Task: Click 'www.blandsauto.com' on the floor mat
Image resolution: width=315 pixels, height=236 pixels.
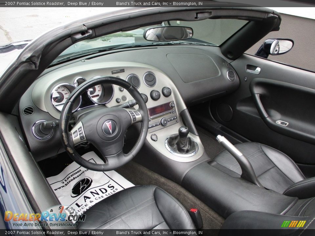Action: coord(71,179)
